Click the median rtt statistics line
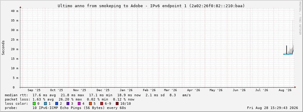The height and width of the screenshot is (112, 303). [x=98, y=95]
